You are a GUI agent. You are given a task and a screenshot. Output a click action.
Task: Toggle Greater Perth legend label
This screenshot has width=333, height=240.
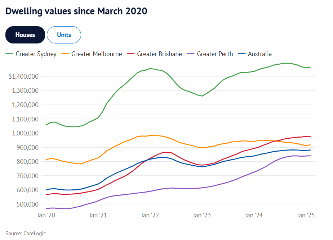point(215,54)
